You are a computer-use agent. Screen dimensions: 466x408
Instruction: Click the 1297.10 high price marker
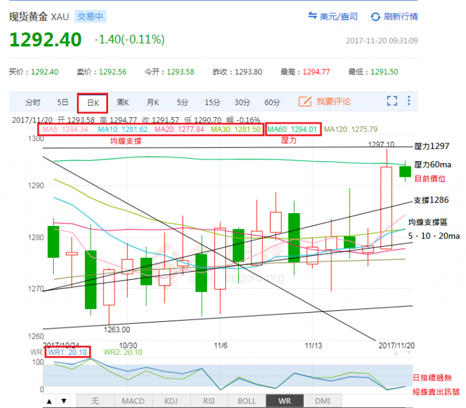point(381,144)
